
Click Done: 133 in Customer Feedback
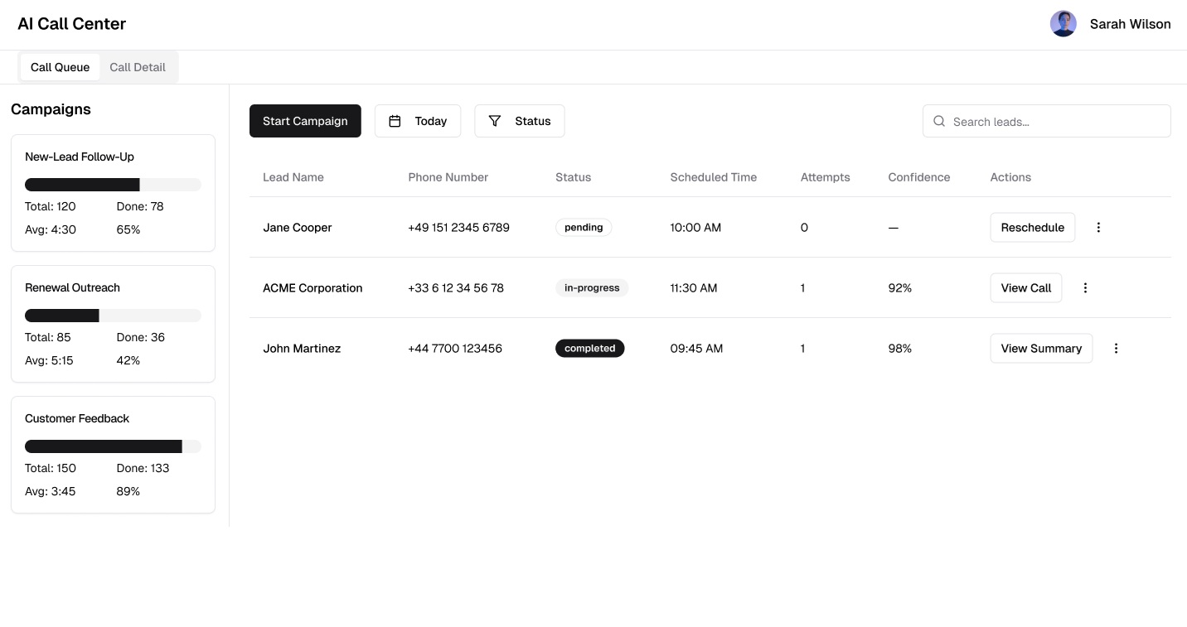pos(143,468)
